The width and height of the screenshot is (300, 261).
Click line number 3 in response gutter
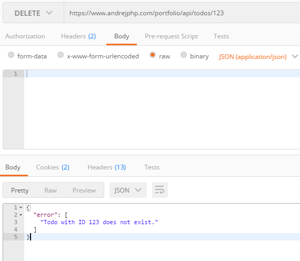(x=16, y=222)
